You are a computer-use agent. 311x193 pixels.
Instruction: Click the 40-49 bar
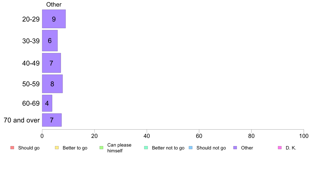(x=51, y=63)
